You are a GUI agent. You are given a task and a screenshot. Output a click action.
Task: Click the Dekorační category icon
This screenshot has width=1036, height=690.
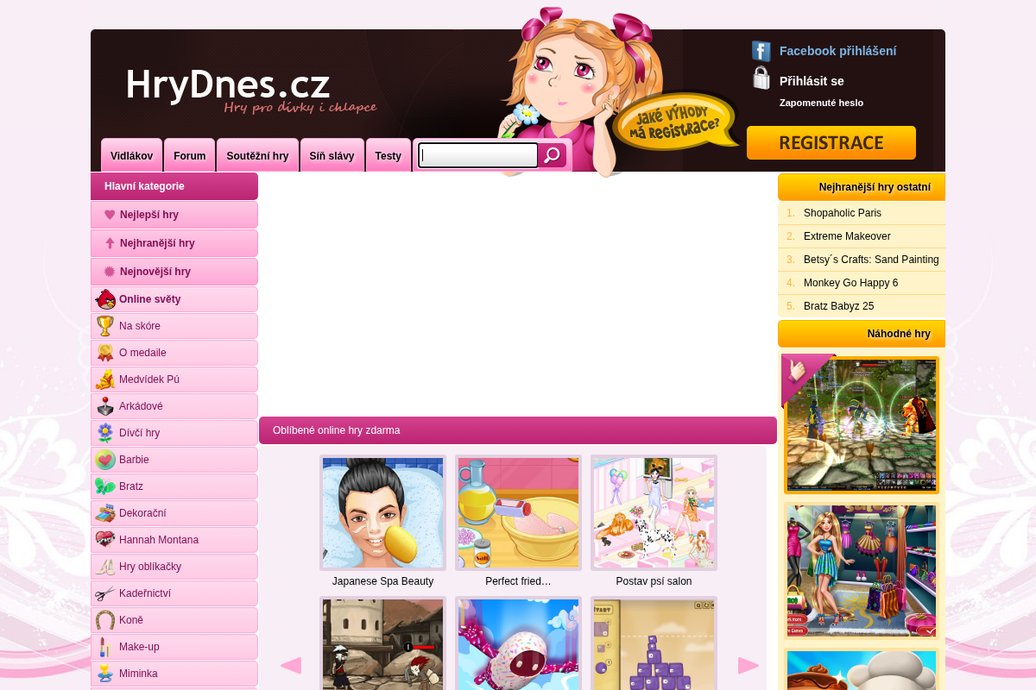pyautogui.click(x=105, y=513)
